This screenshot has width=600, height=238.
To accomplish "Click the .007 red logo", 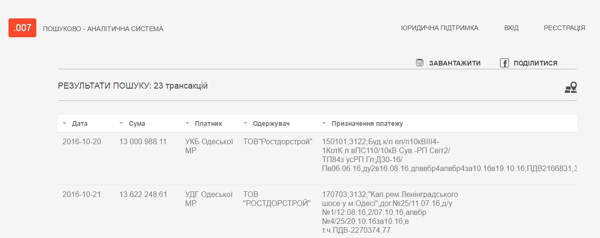I will coord(22,28).
